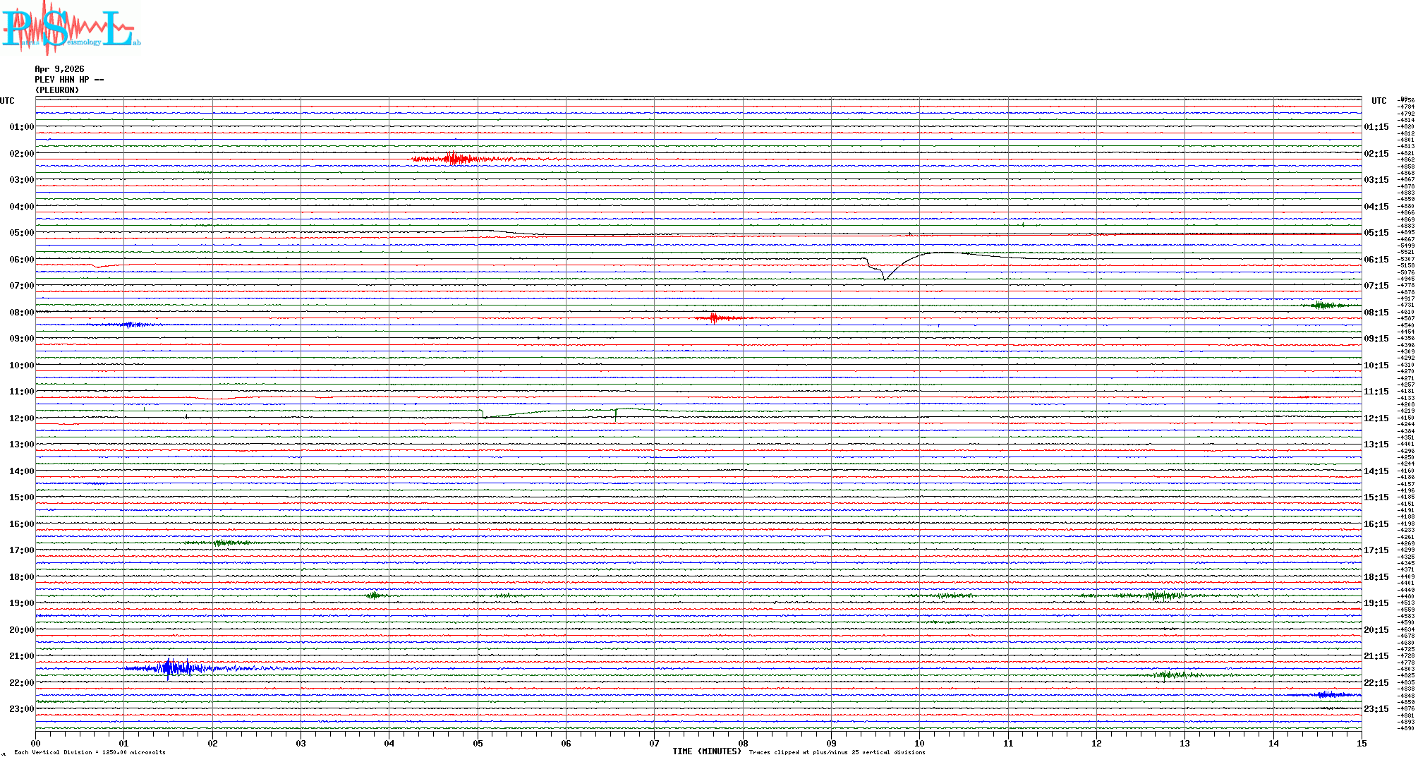Click the Apr 9,2026 date text
This screenshot has height=762, width=1418.
[x=59, y=69]
